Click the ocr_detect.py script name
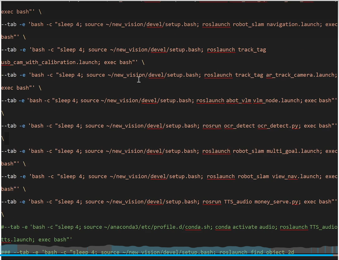 [278, 126]
